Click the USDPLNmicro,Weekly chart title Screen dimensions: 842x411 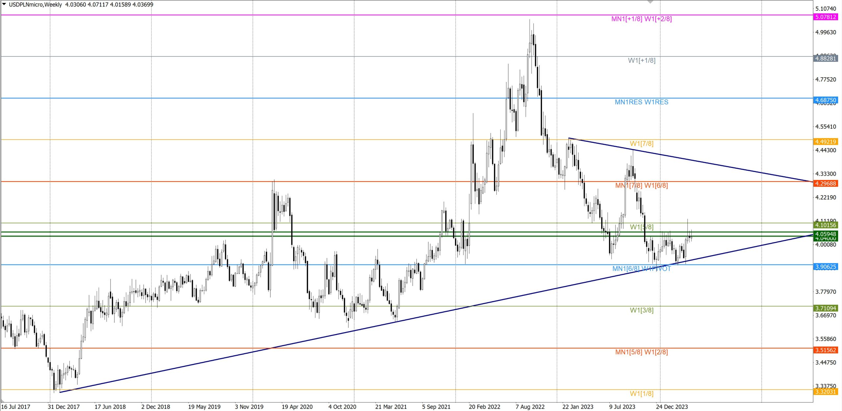click(x=35, y=5)
